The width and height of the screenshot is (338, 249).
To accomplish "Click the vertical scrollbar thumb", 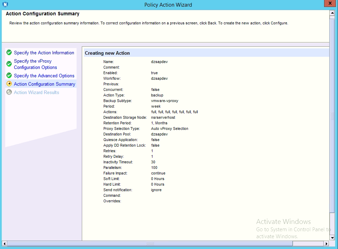I will 332,115.
